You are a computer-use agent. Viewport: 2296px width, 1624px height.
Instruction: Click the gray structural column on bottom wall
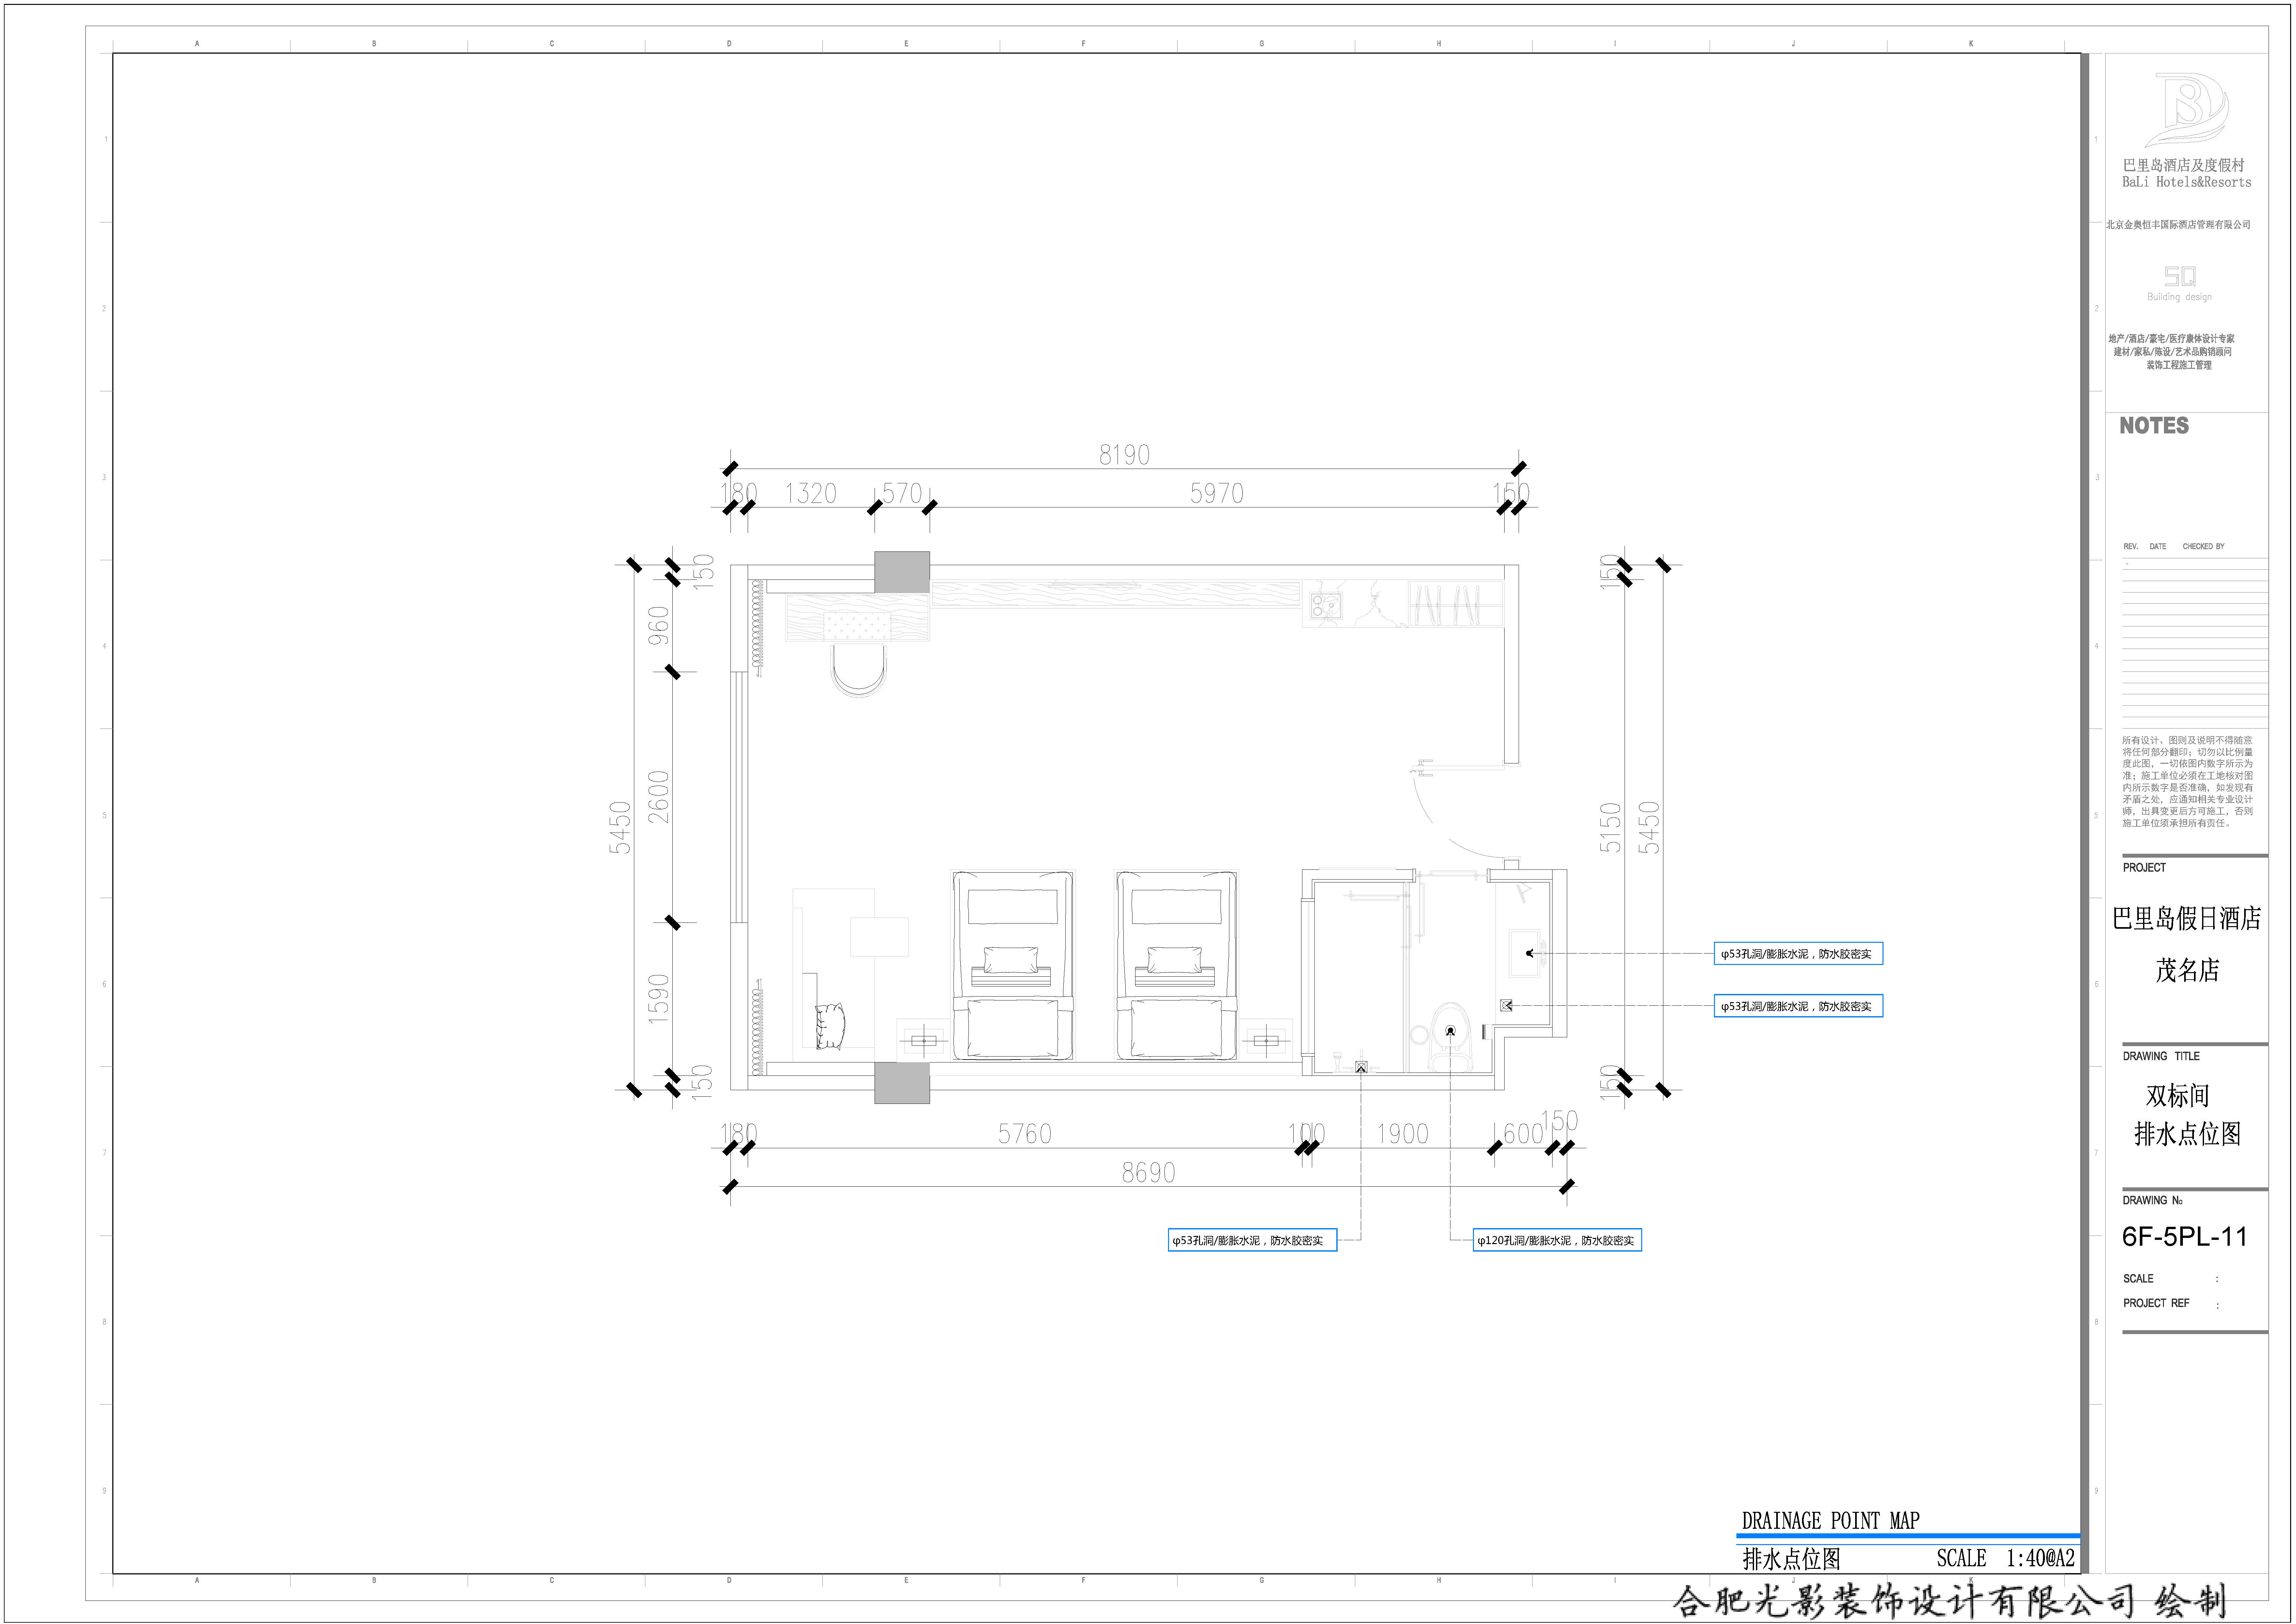click(x=902, y=1083)
